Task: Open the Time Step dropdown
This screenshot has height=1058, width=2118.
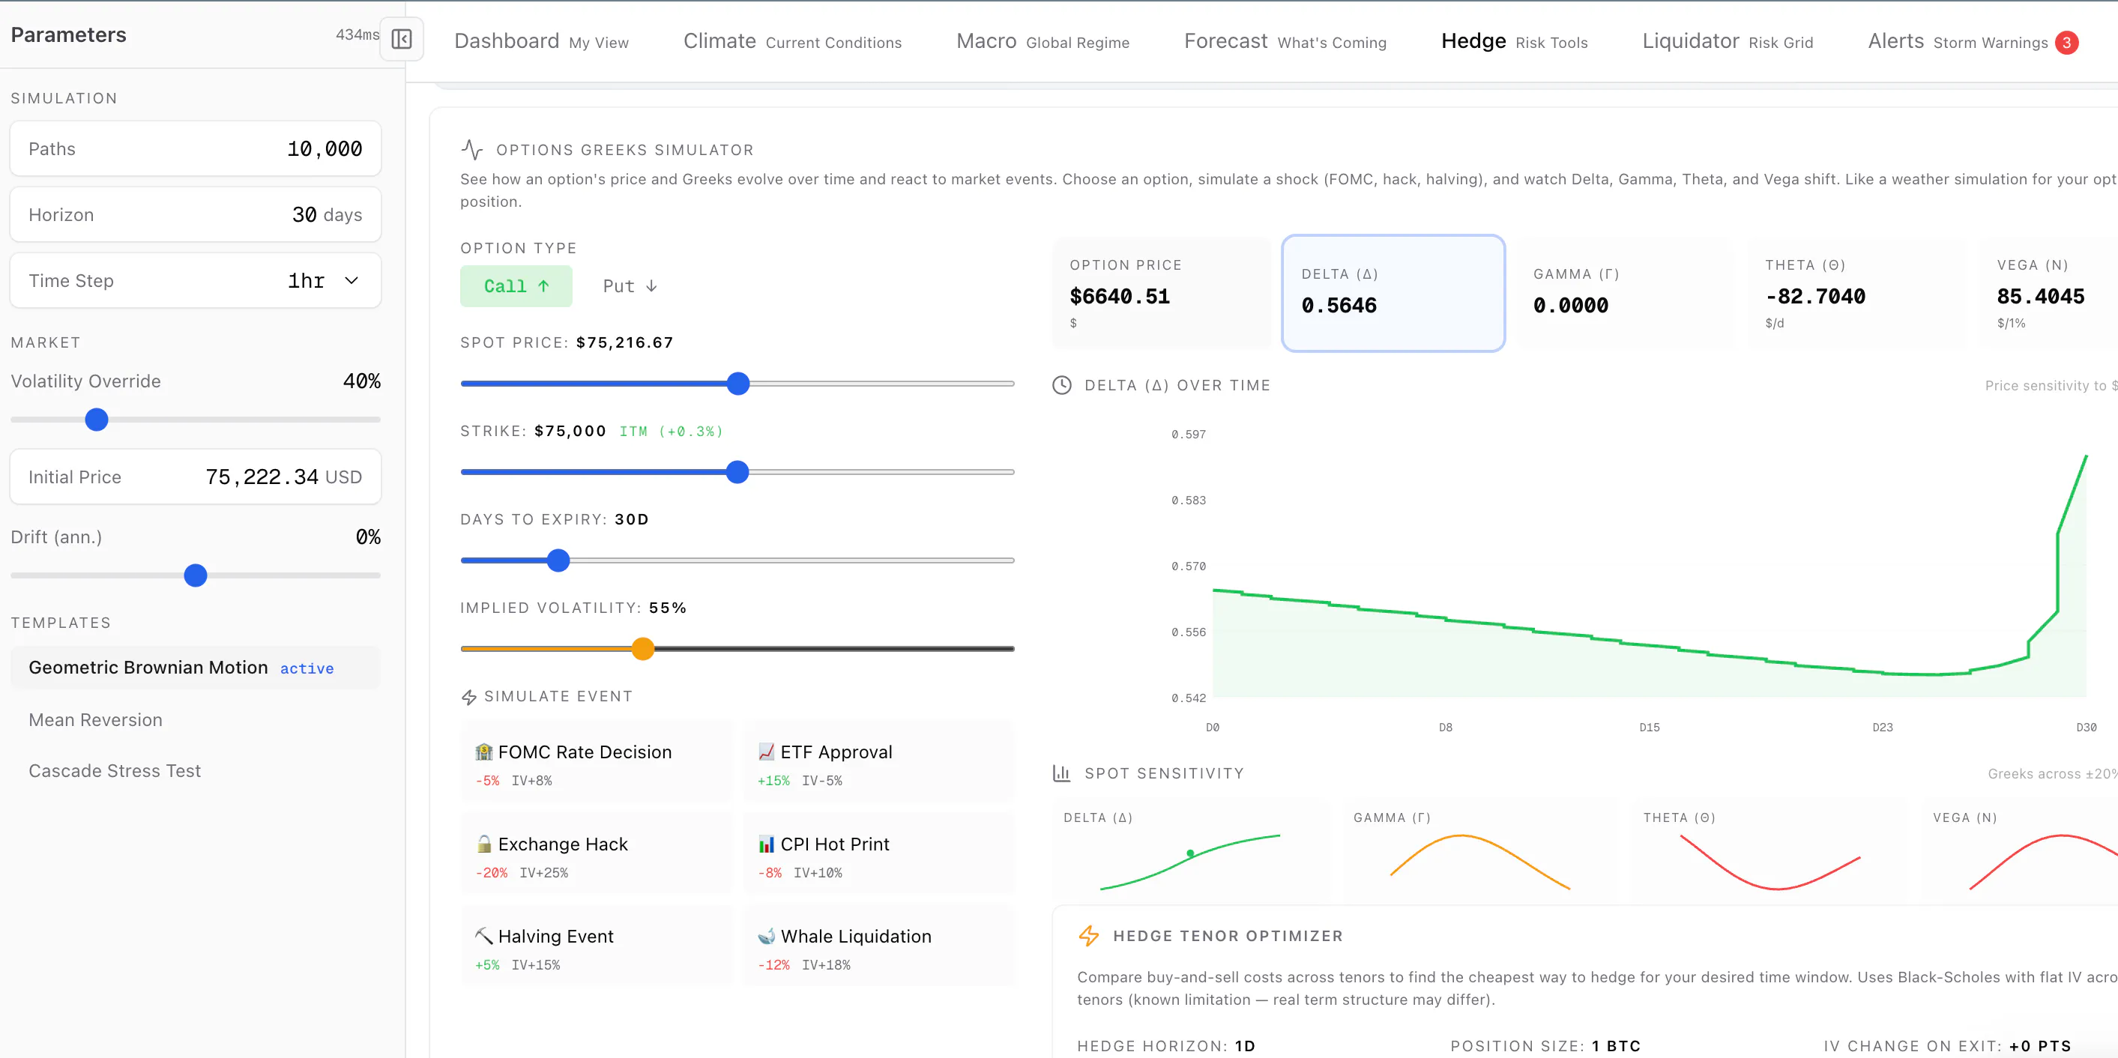Action: tap(196, 280)
